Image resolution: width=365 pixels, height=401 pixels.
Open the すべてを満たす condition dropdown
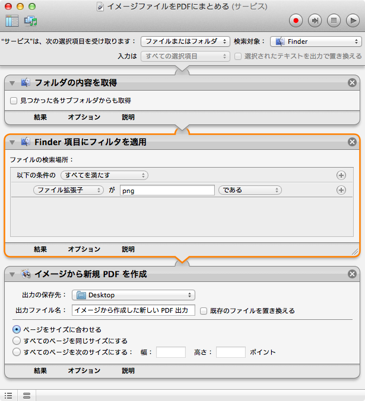tap(104, 175)
